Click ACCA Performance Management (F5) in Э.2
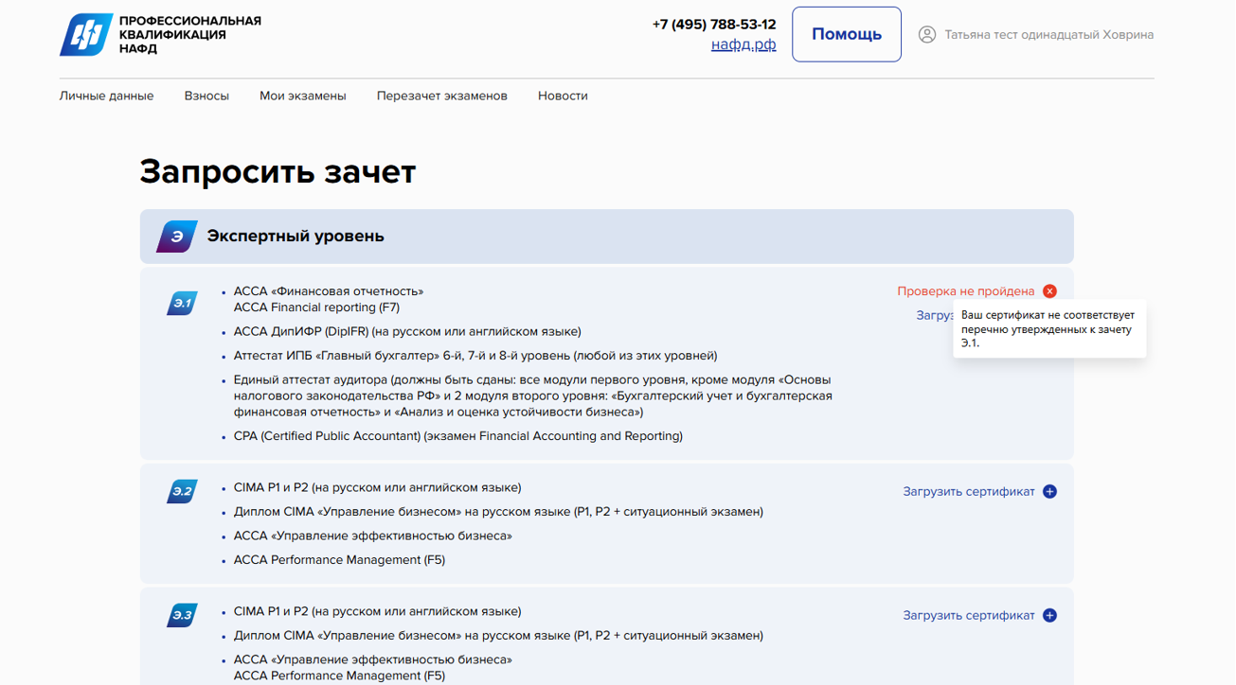 tap(339, 561)
